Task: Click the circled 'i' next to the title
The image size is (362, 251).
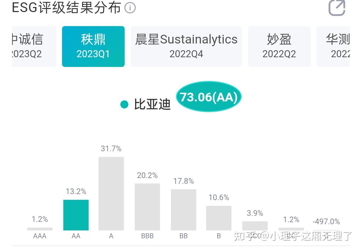Action: [130, 8]
